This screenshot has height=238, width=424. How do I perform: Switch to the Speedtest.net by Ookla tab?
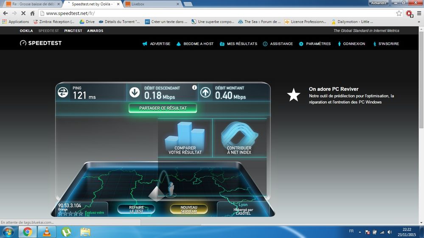(x=93, y=4)
